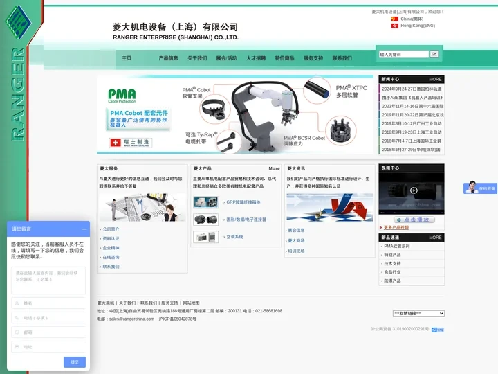The image size is (498, 374).
Task: Click the message content textarea in chat
Action: pyautogui.click(x=48, y=280)
